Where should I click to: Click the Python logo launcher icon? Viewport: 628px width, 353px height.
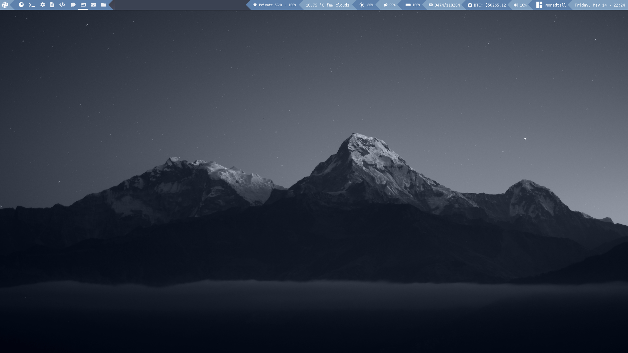5,5
